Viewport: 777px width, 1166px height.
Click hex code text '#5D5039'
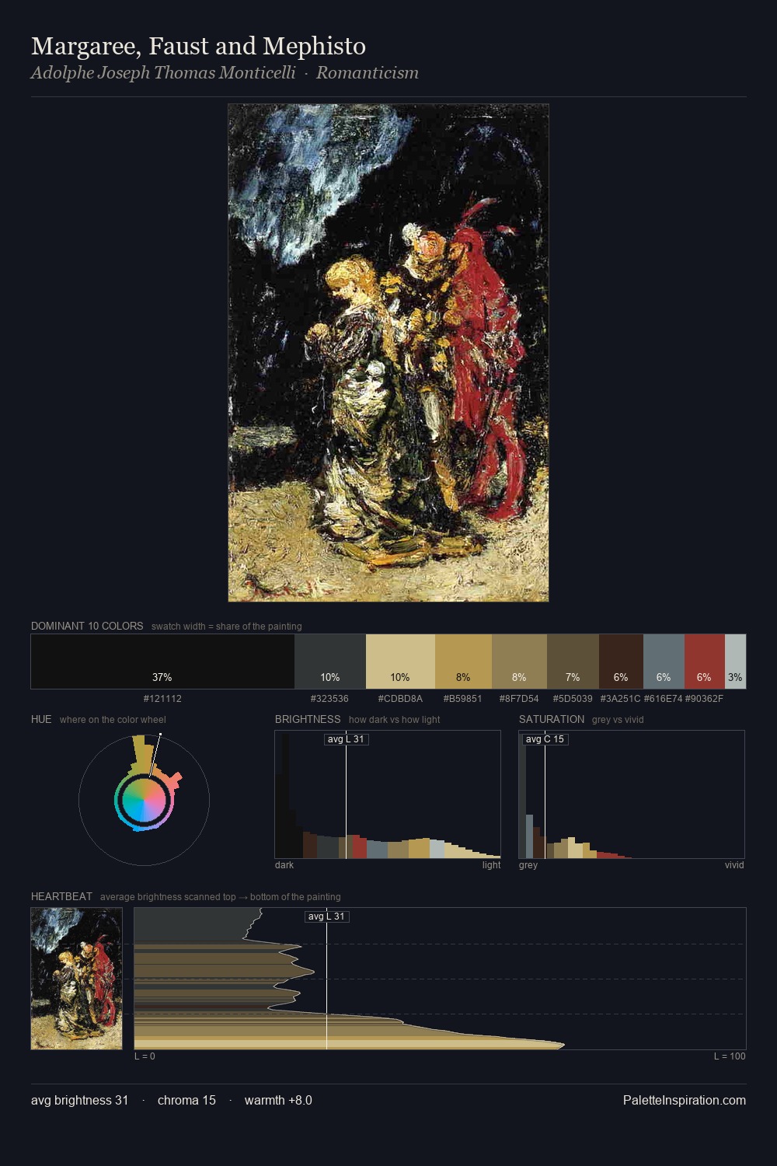click(x=573, y=698)
